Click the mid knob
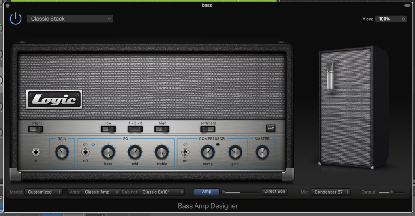 point(135,152)
